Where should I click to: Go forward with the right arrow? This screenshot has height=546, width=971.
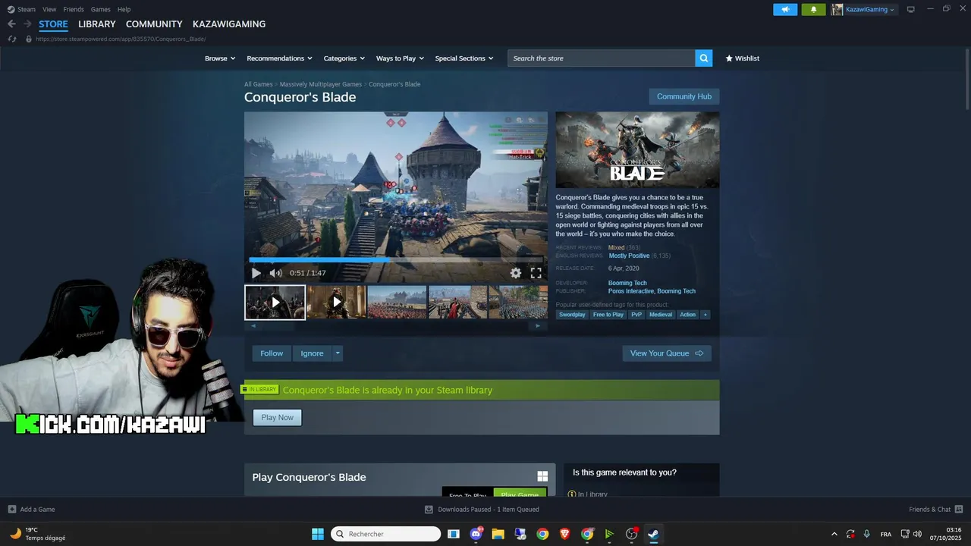(27, 24)
